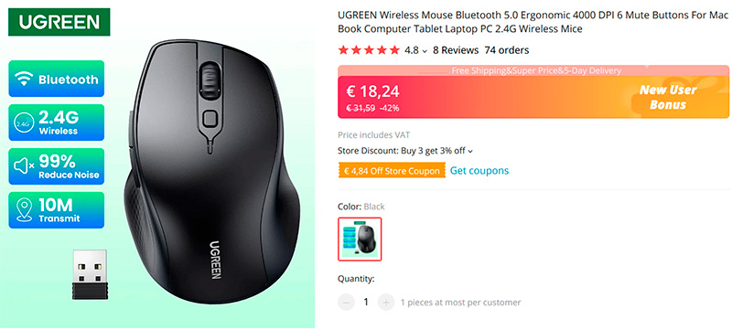Select the Black color thumbnail

360,239
